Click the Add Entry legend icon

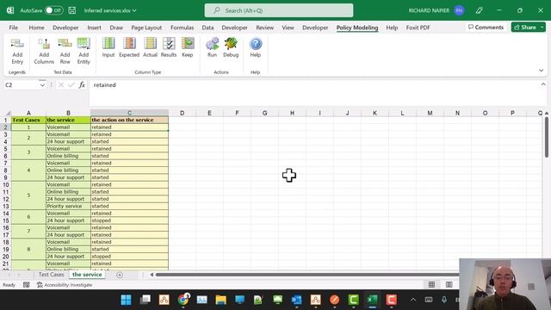tap(17, 51)
